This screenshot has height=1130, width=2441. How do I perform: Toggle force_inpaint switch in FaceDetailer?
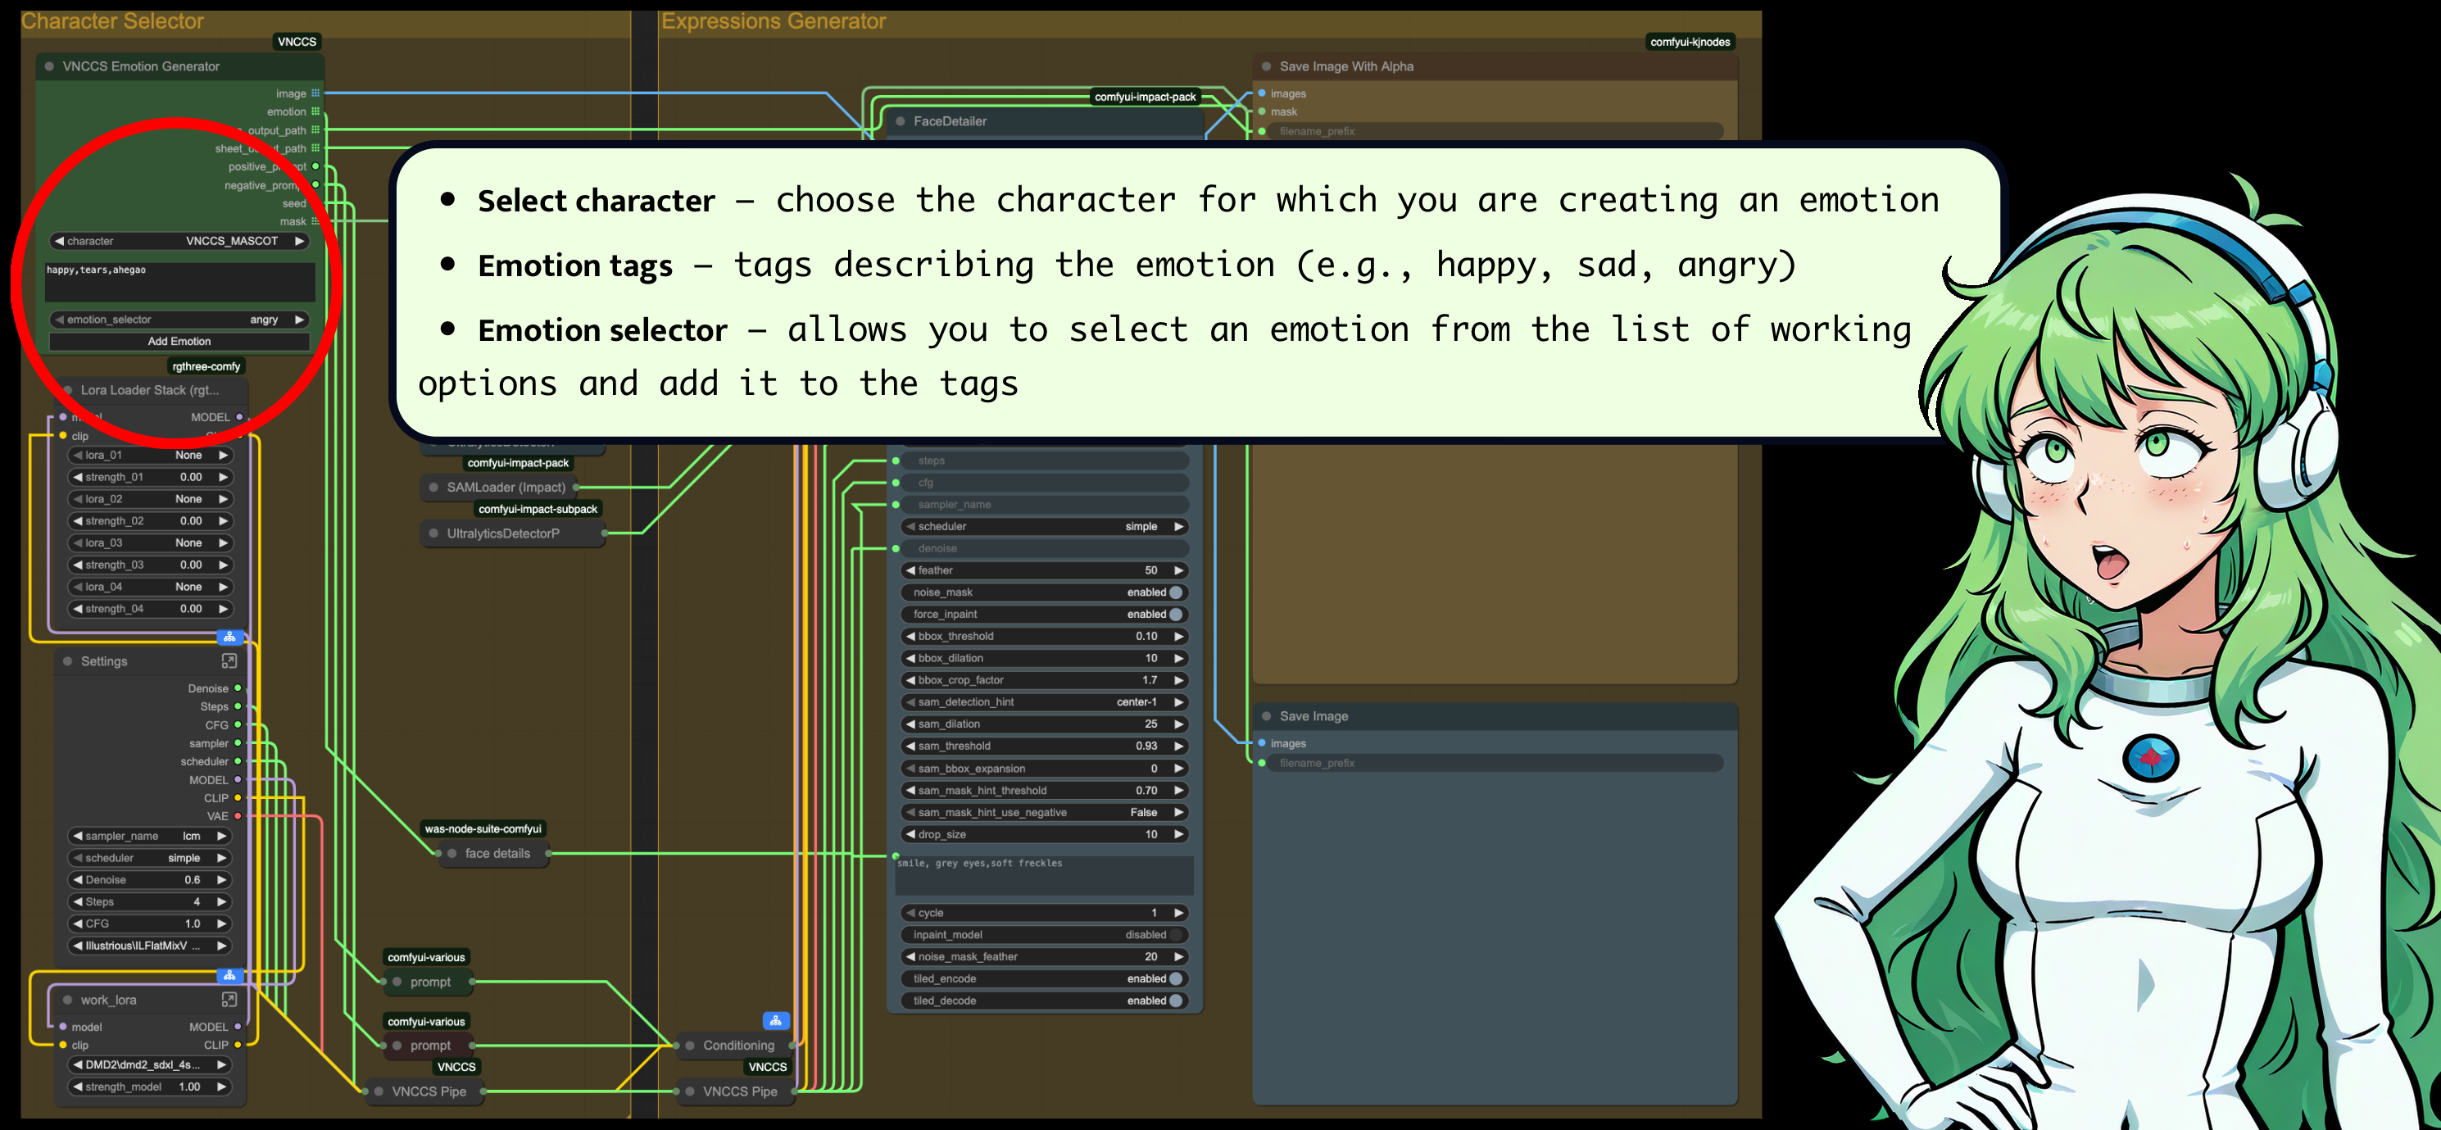click(1176, 615)
